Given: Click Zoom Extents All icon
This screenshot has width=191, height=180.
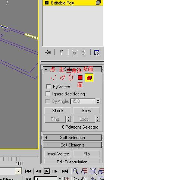Looking at the screenshot, I should 101,171.
